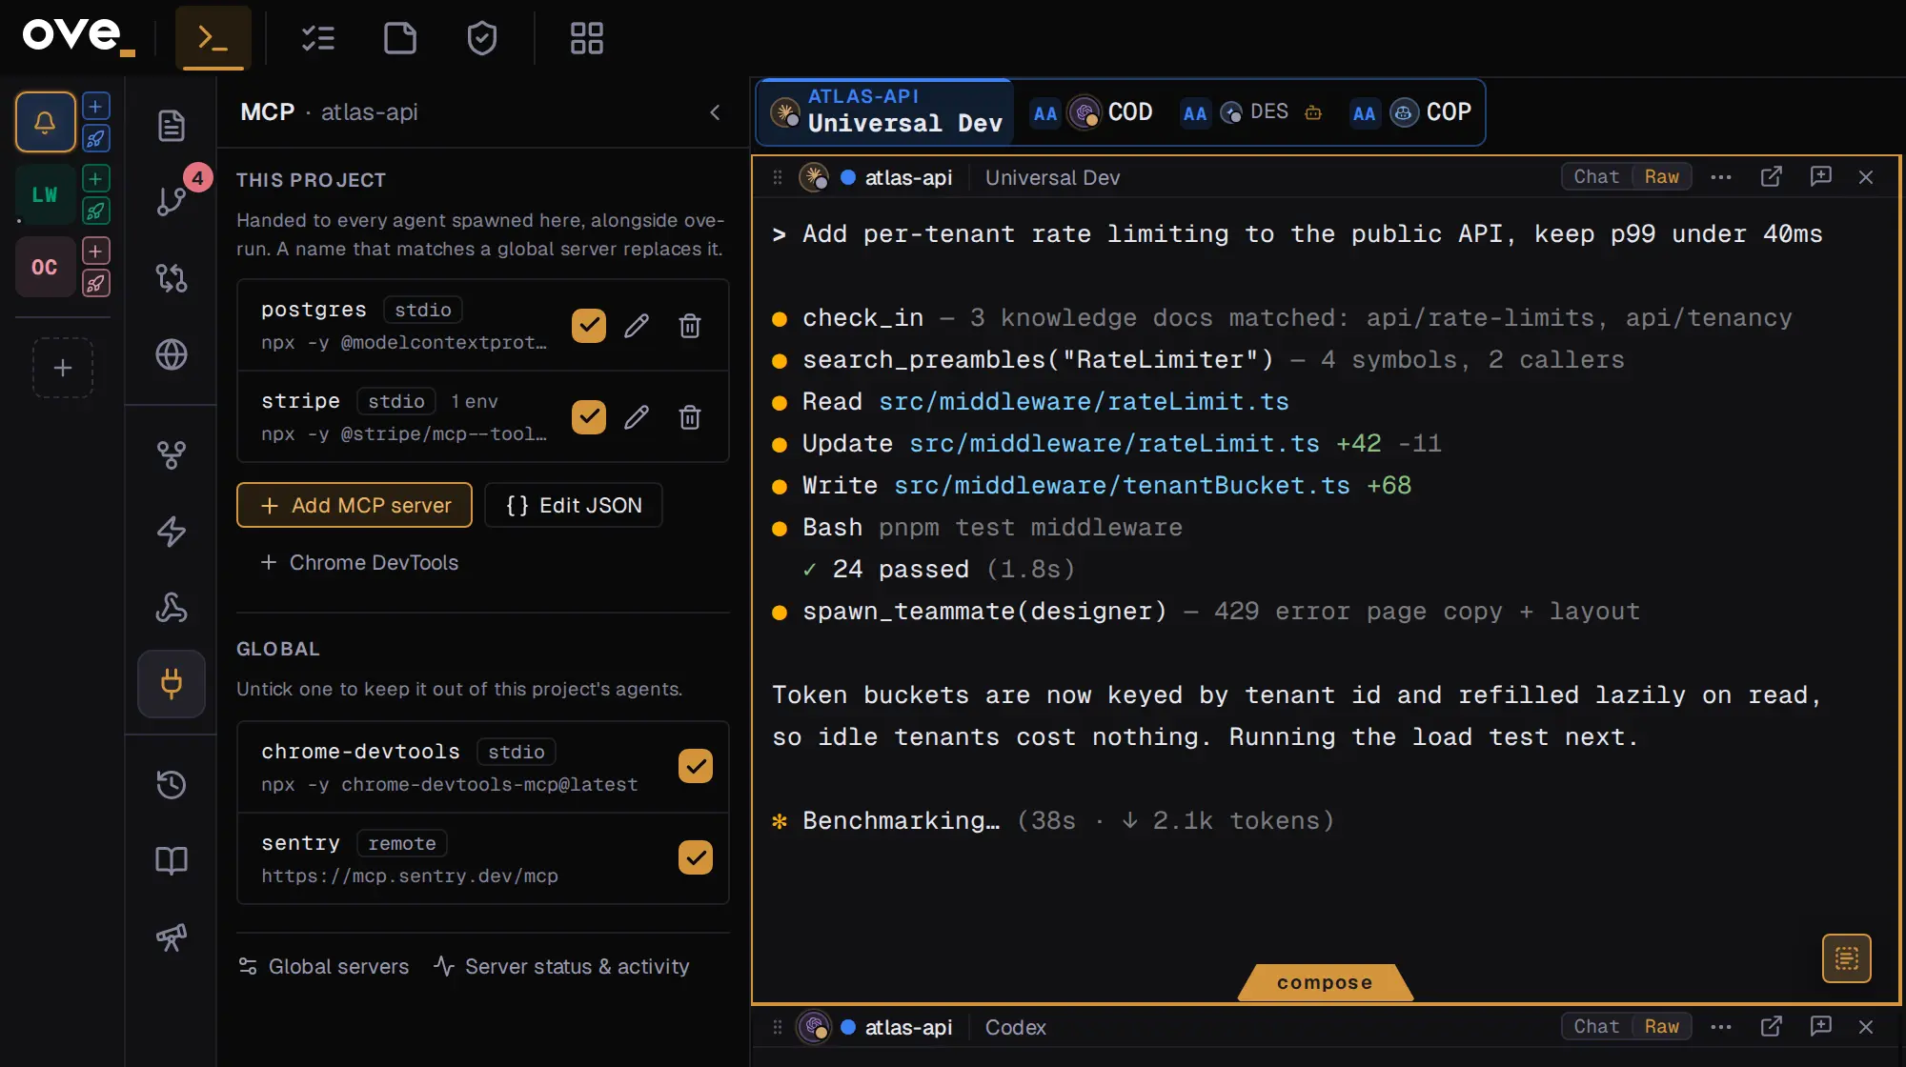Open the sticky note icon in top toolbar
The height and width of the screenshot is (1067, 1906).
400,38
